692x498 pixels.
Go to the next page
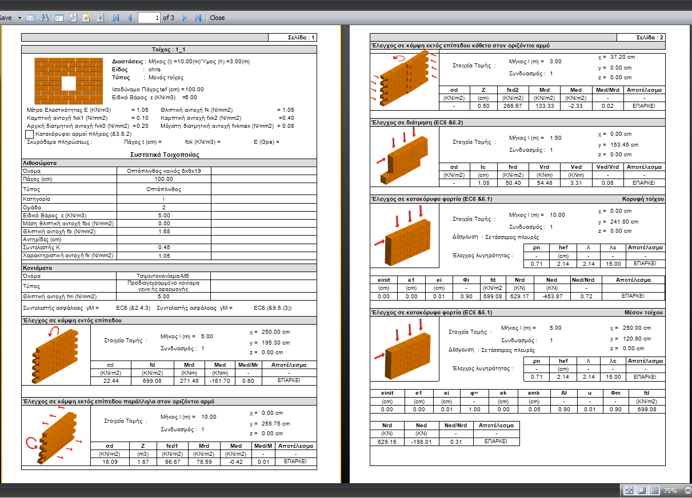click(x=185, y=18)
